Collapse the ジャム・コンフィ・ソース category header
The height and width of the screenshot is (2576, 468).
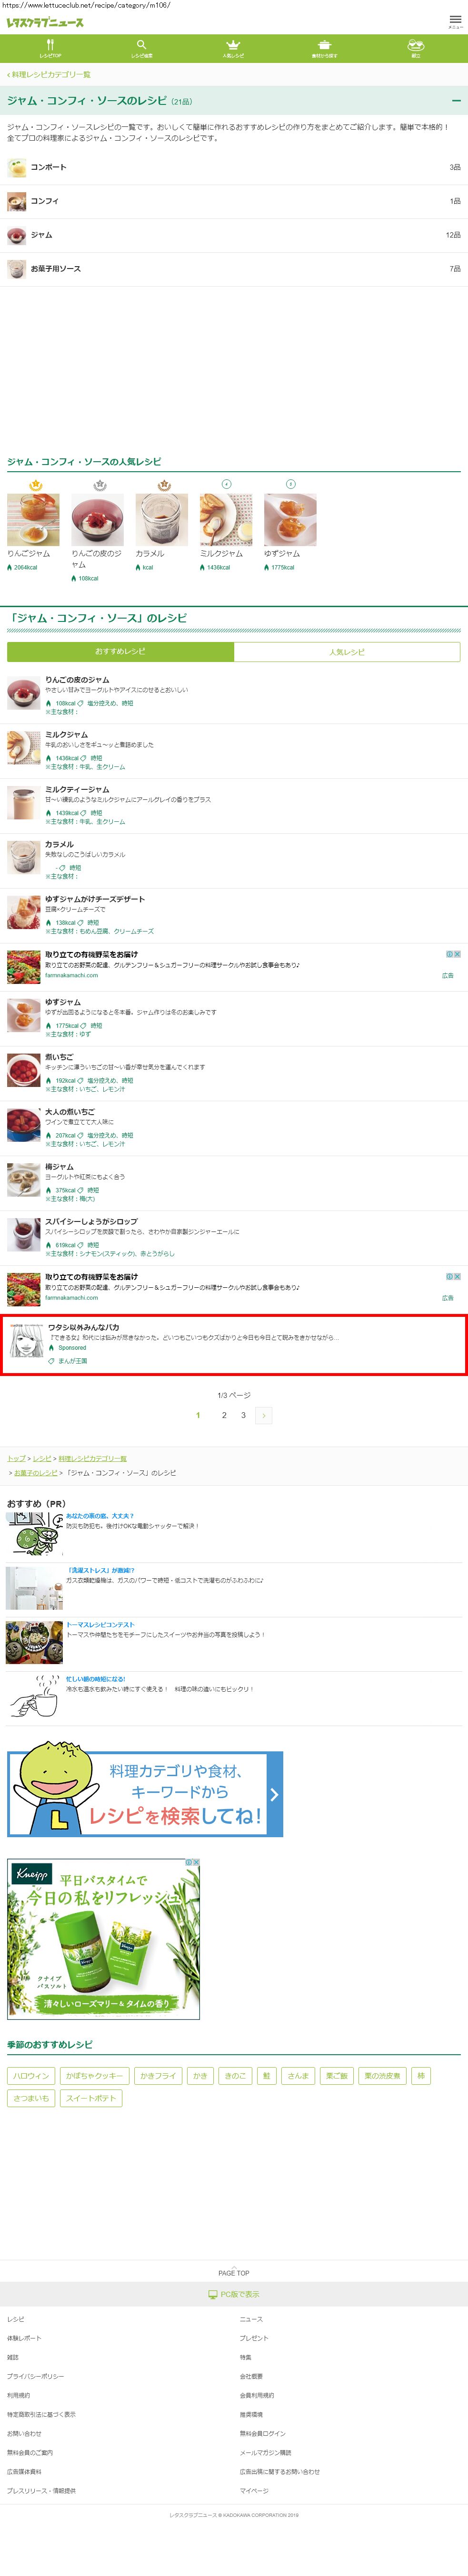coord(456,101)
